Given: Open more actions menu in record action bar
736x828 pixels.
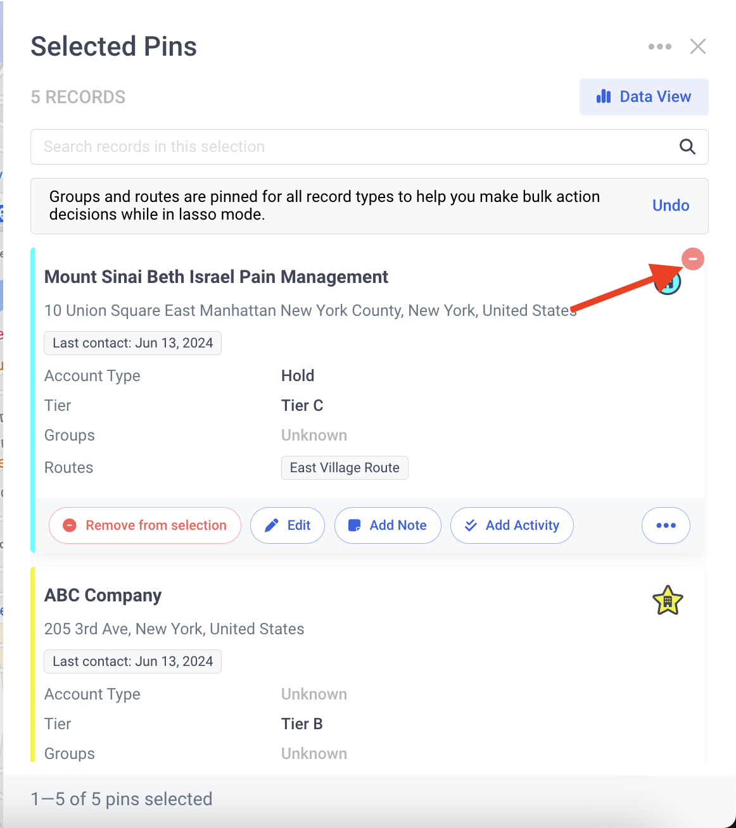Looking at the screenshot, I should coord(666,525).
